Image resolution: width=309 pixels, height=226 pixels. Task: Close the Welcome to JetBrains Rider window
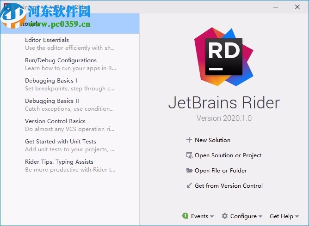(x=297, y=7)
